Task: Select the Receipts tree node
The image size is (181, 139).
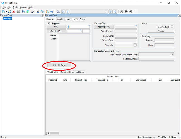Action: point(8,19)
